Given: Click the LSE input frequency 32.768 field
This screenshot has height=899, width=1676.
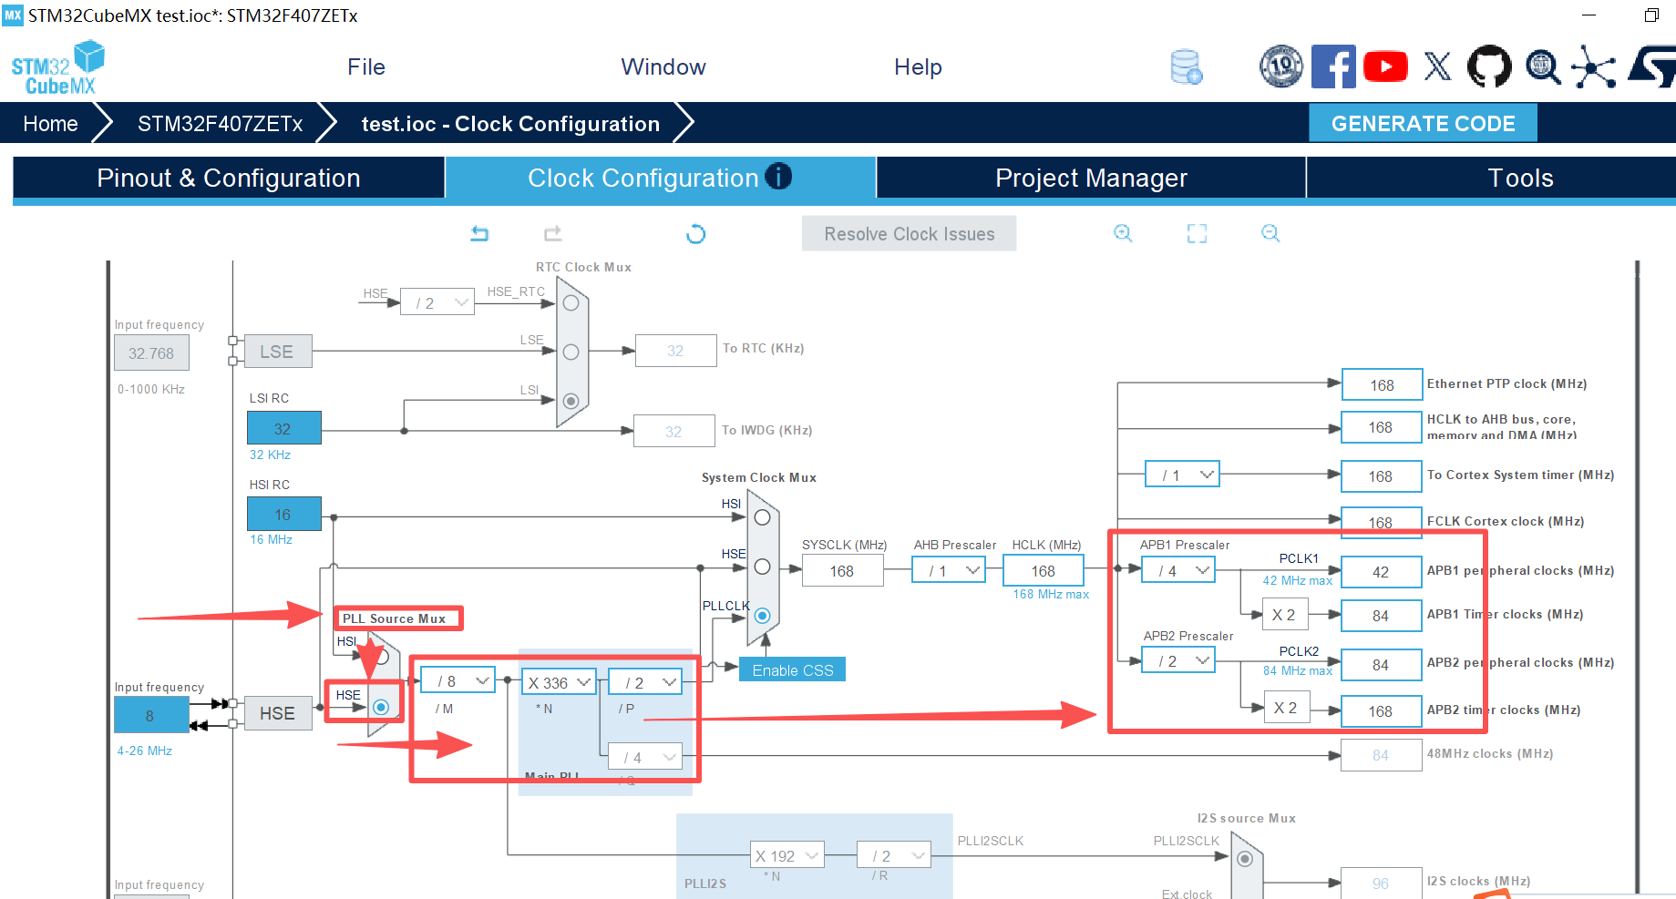Looking at the screenshot, I should click(151, 352).
